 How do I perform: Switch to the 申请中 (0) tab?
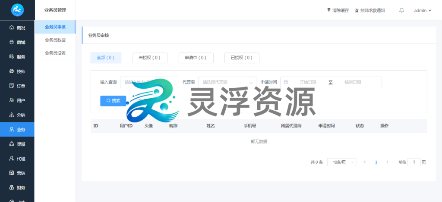[x=196, y=58]
